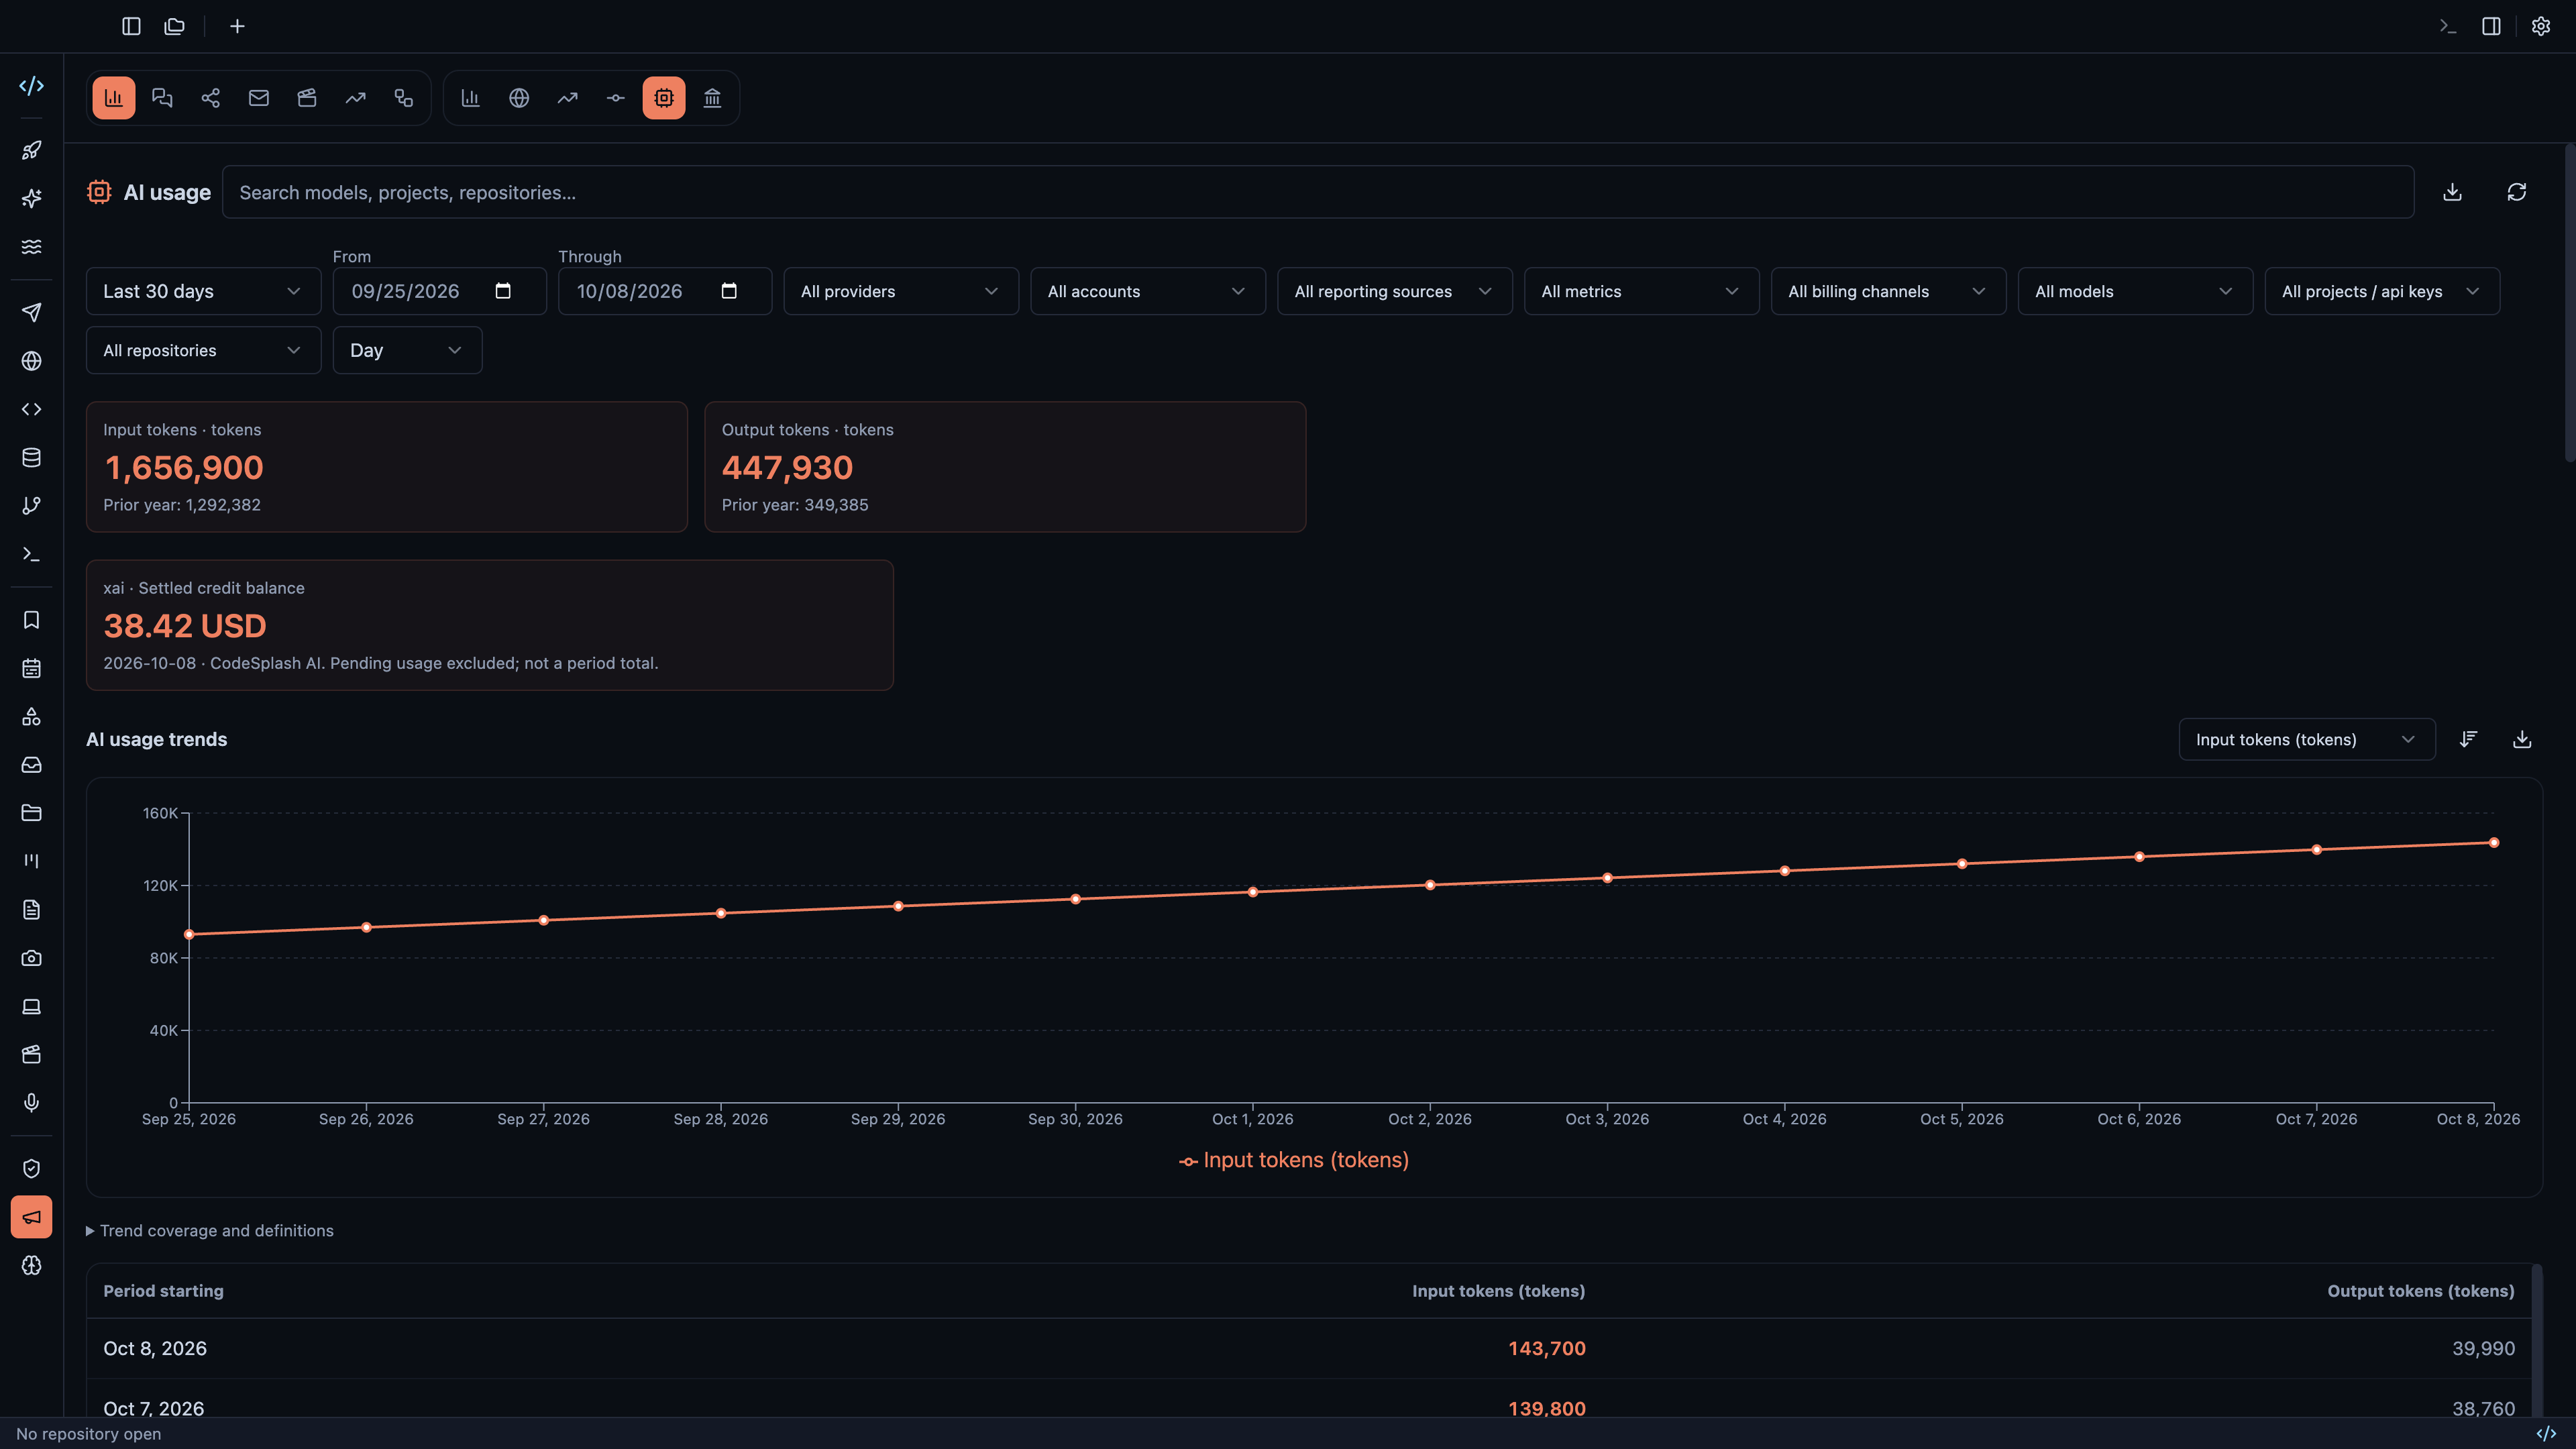Open the All models dropdown
Screen dimensions: 2576x1449
coord(2135,291)
